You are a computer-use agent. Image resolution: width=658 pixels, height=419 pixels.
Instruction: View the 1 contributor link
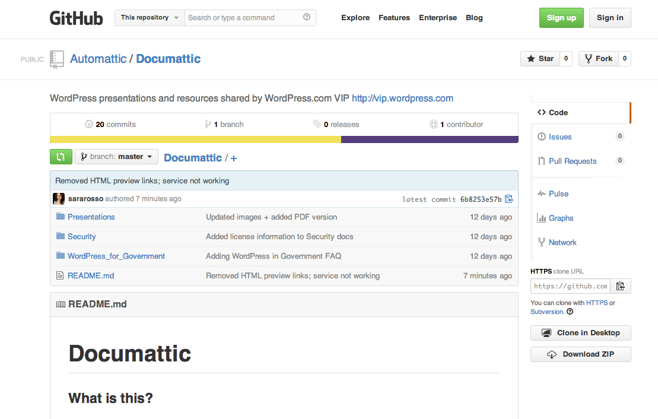click(x=456, y=124)
